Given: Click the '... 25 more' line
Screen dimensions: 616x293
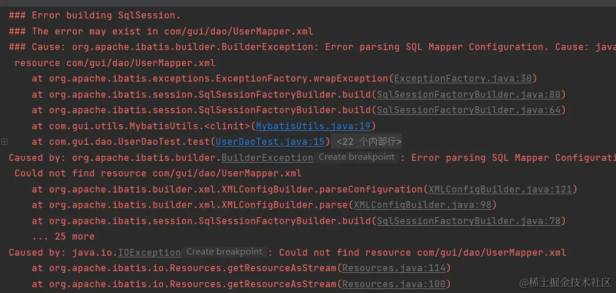Looking at the screenshot, I should [x=63, y=237].
